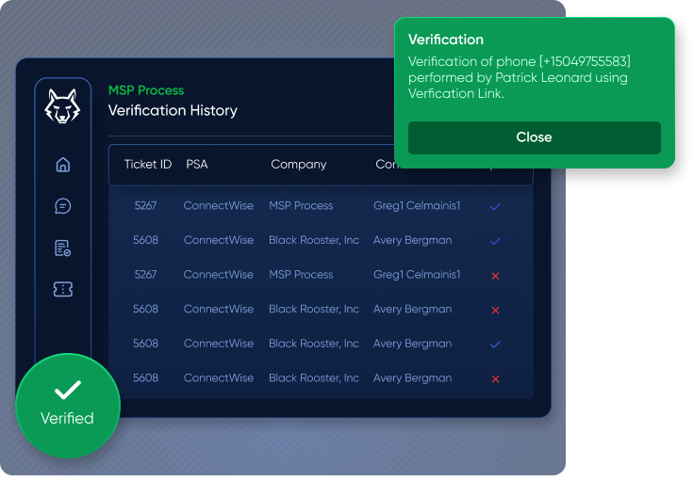Click blue checkmark in first 5267 row

[x=495, y=206]
